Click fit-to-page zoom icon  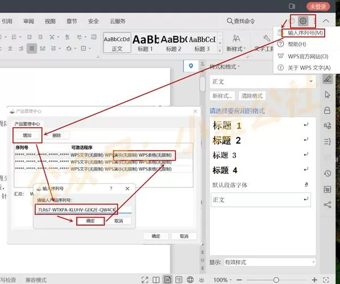tap(326, 280)
